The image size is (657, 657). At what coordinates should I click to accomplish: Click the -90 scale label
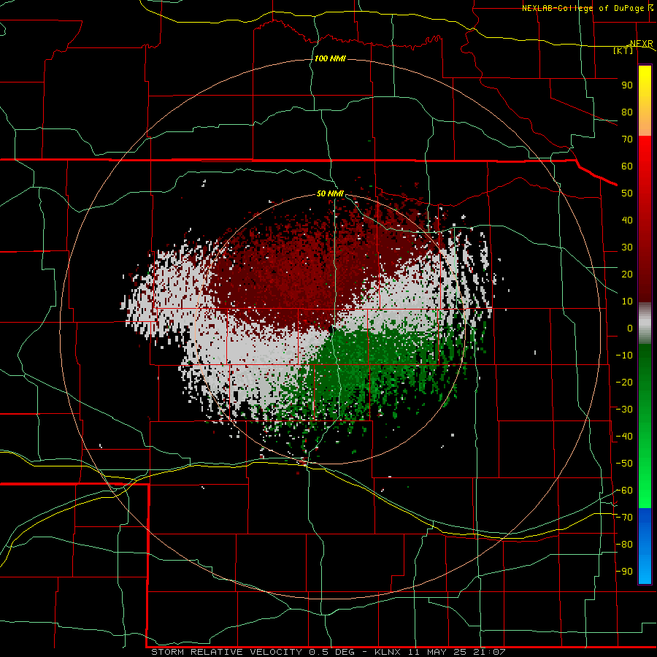[624, 572]
